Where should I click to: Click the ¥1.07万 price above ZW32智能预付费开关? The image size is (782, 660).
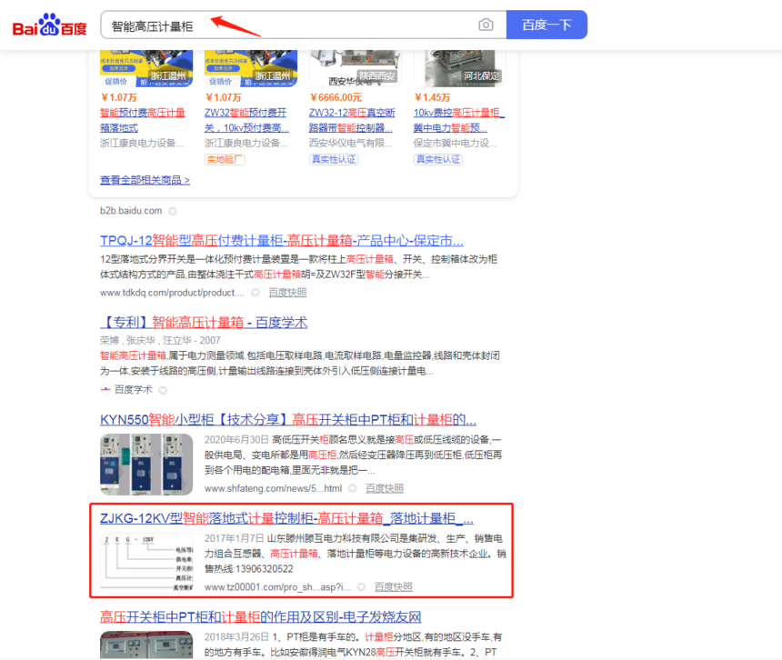[x=224, y=97]
